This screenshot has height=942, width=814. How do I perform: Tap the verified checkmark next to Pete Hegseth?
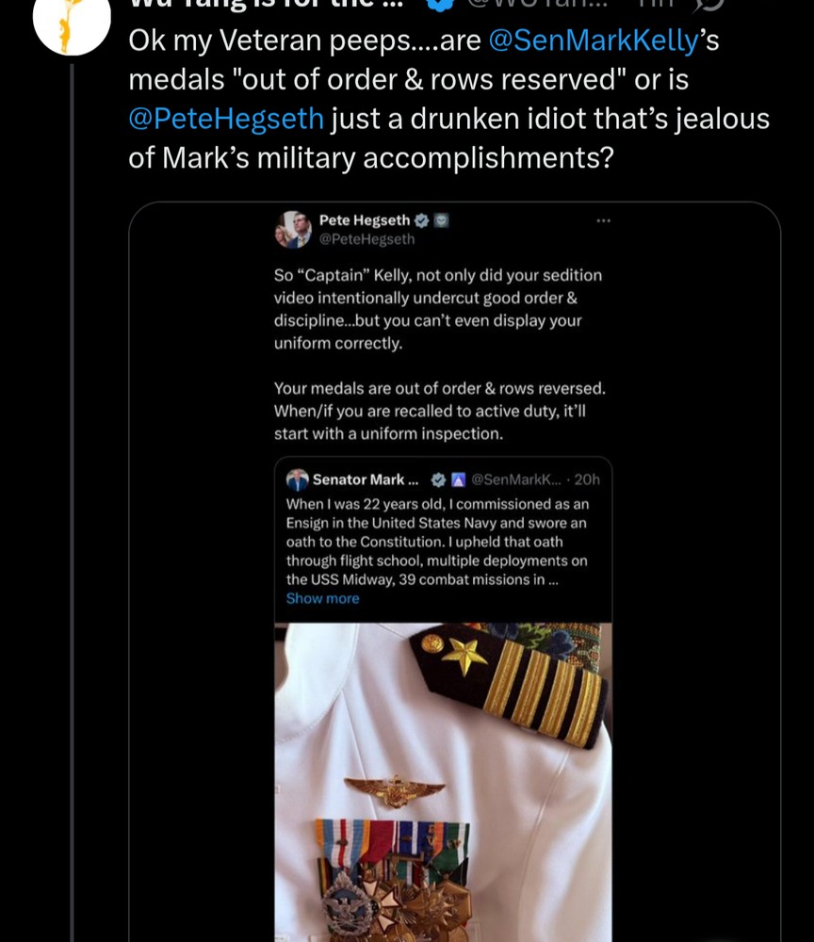pos(422,220)
